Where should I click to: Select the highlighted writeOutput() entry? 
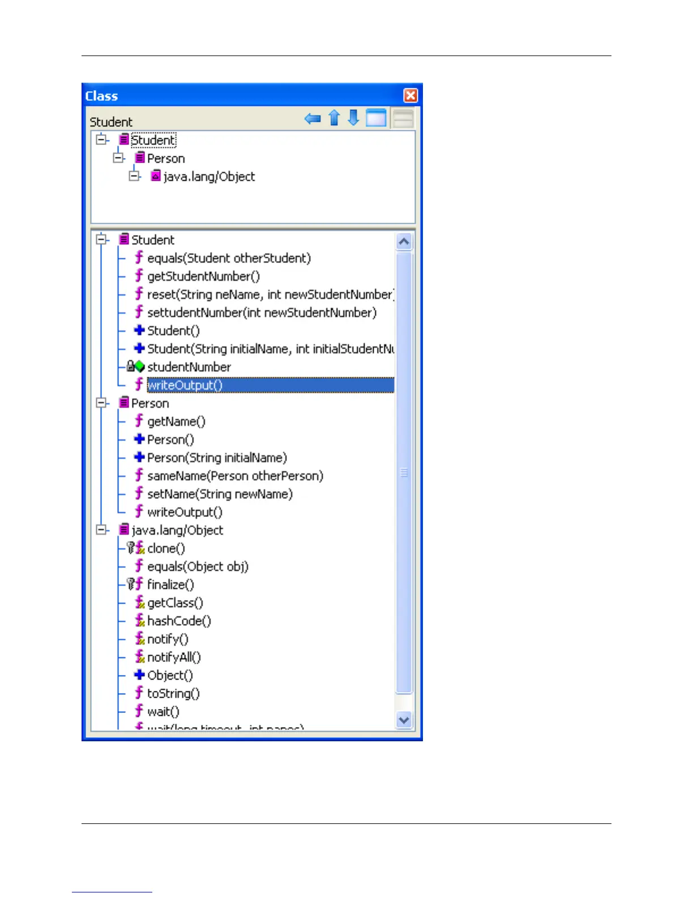click(x=271, y=385)
